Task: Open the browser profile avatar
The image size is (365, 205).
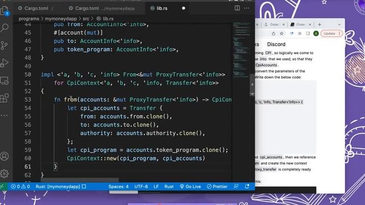Action: tap(316, 34)
